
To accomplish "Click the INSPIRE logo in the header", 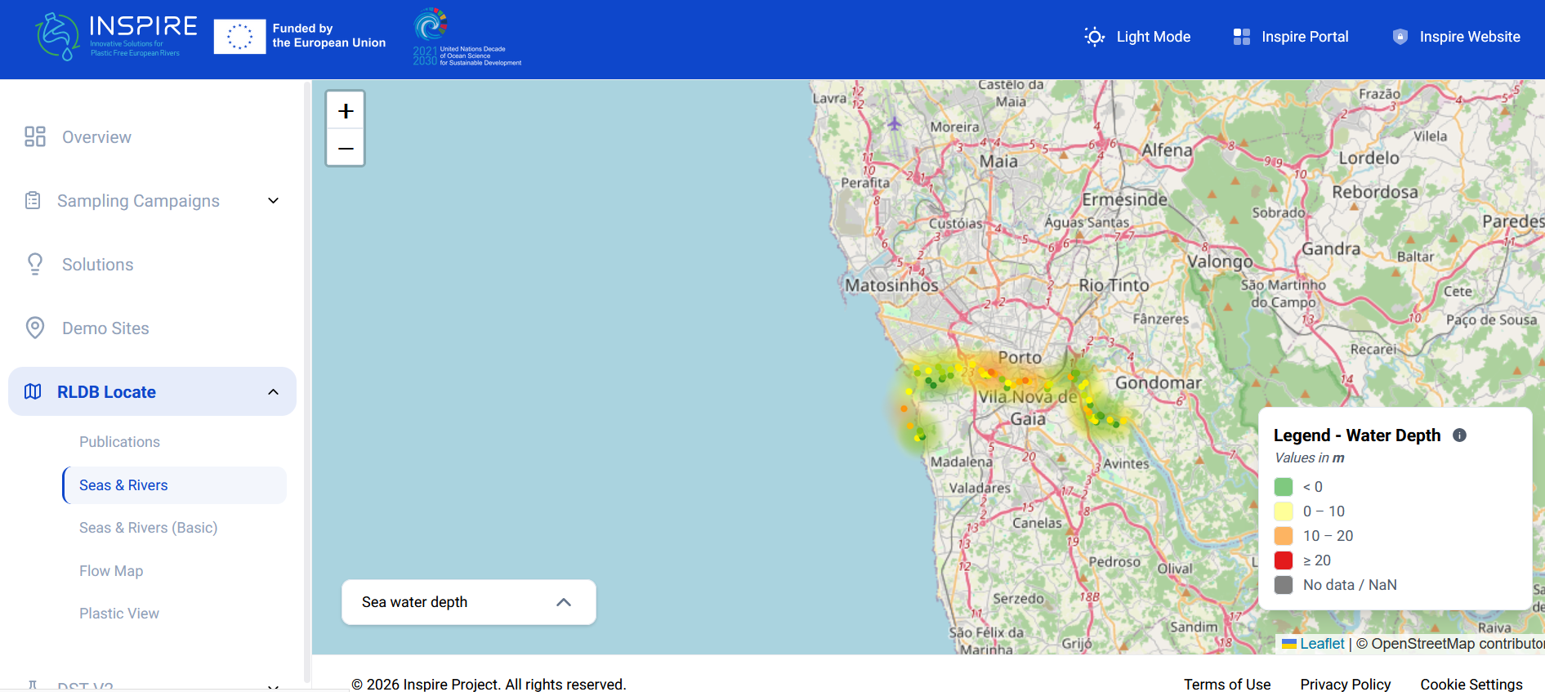I will (x=116, y=37).
